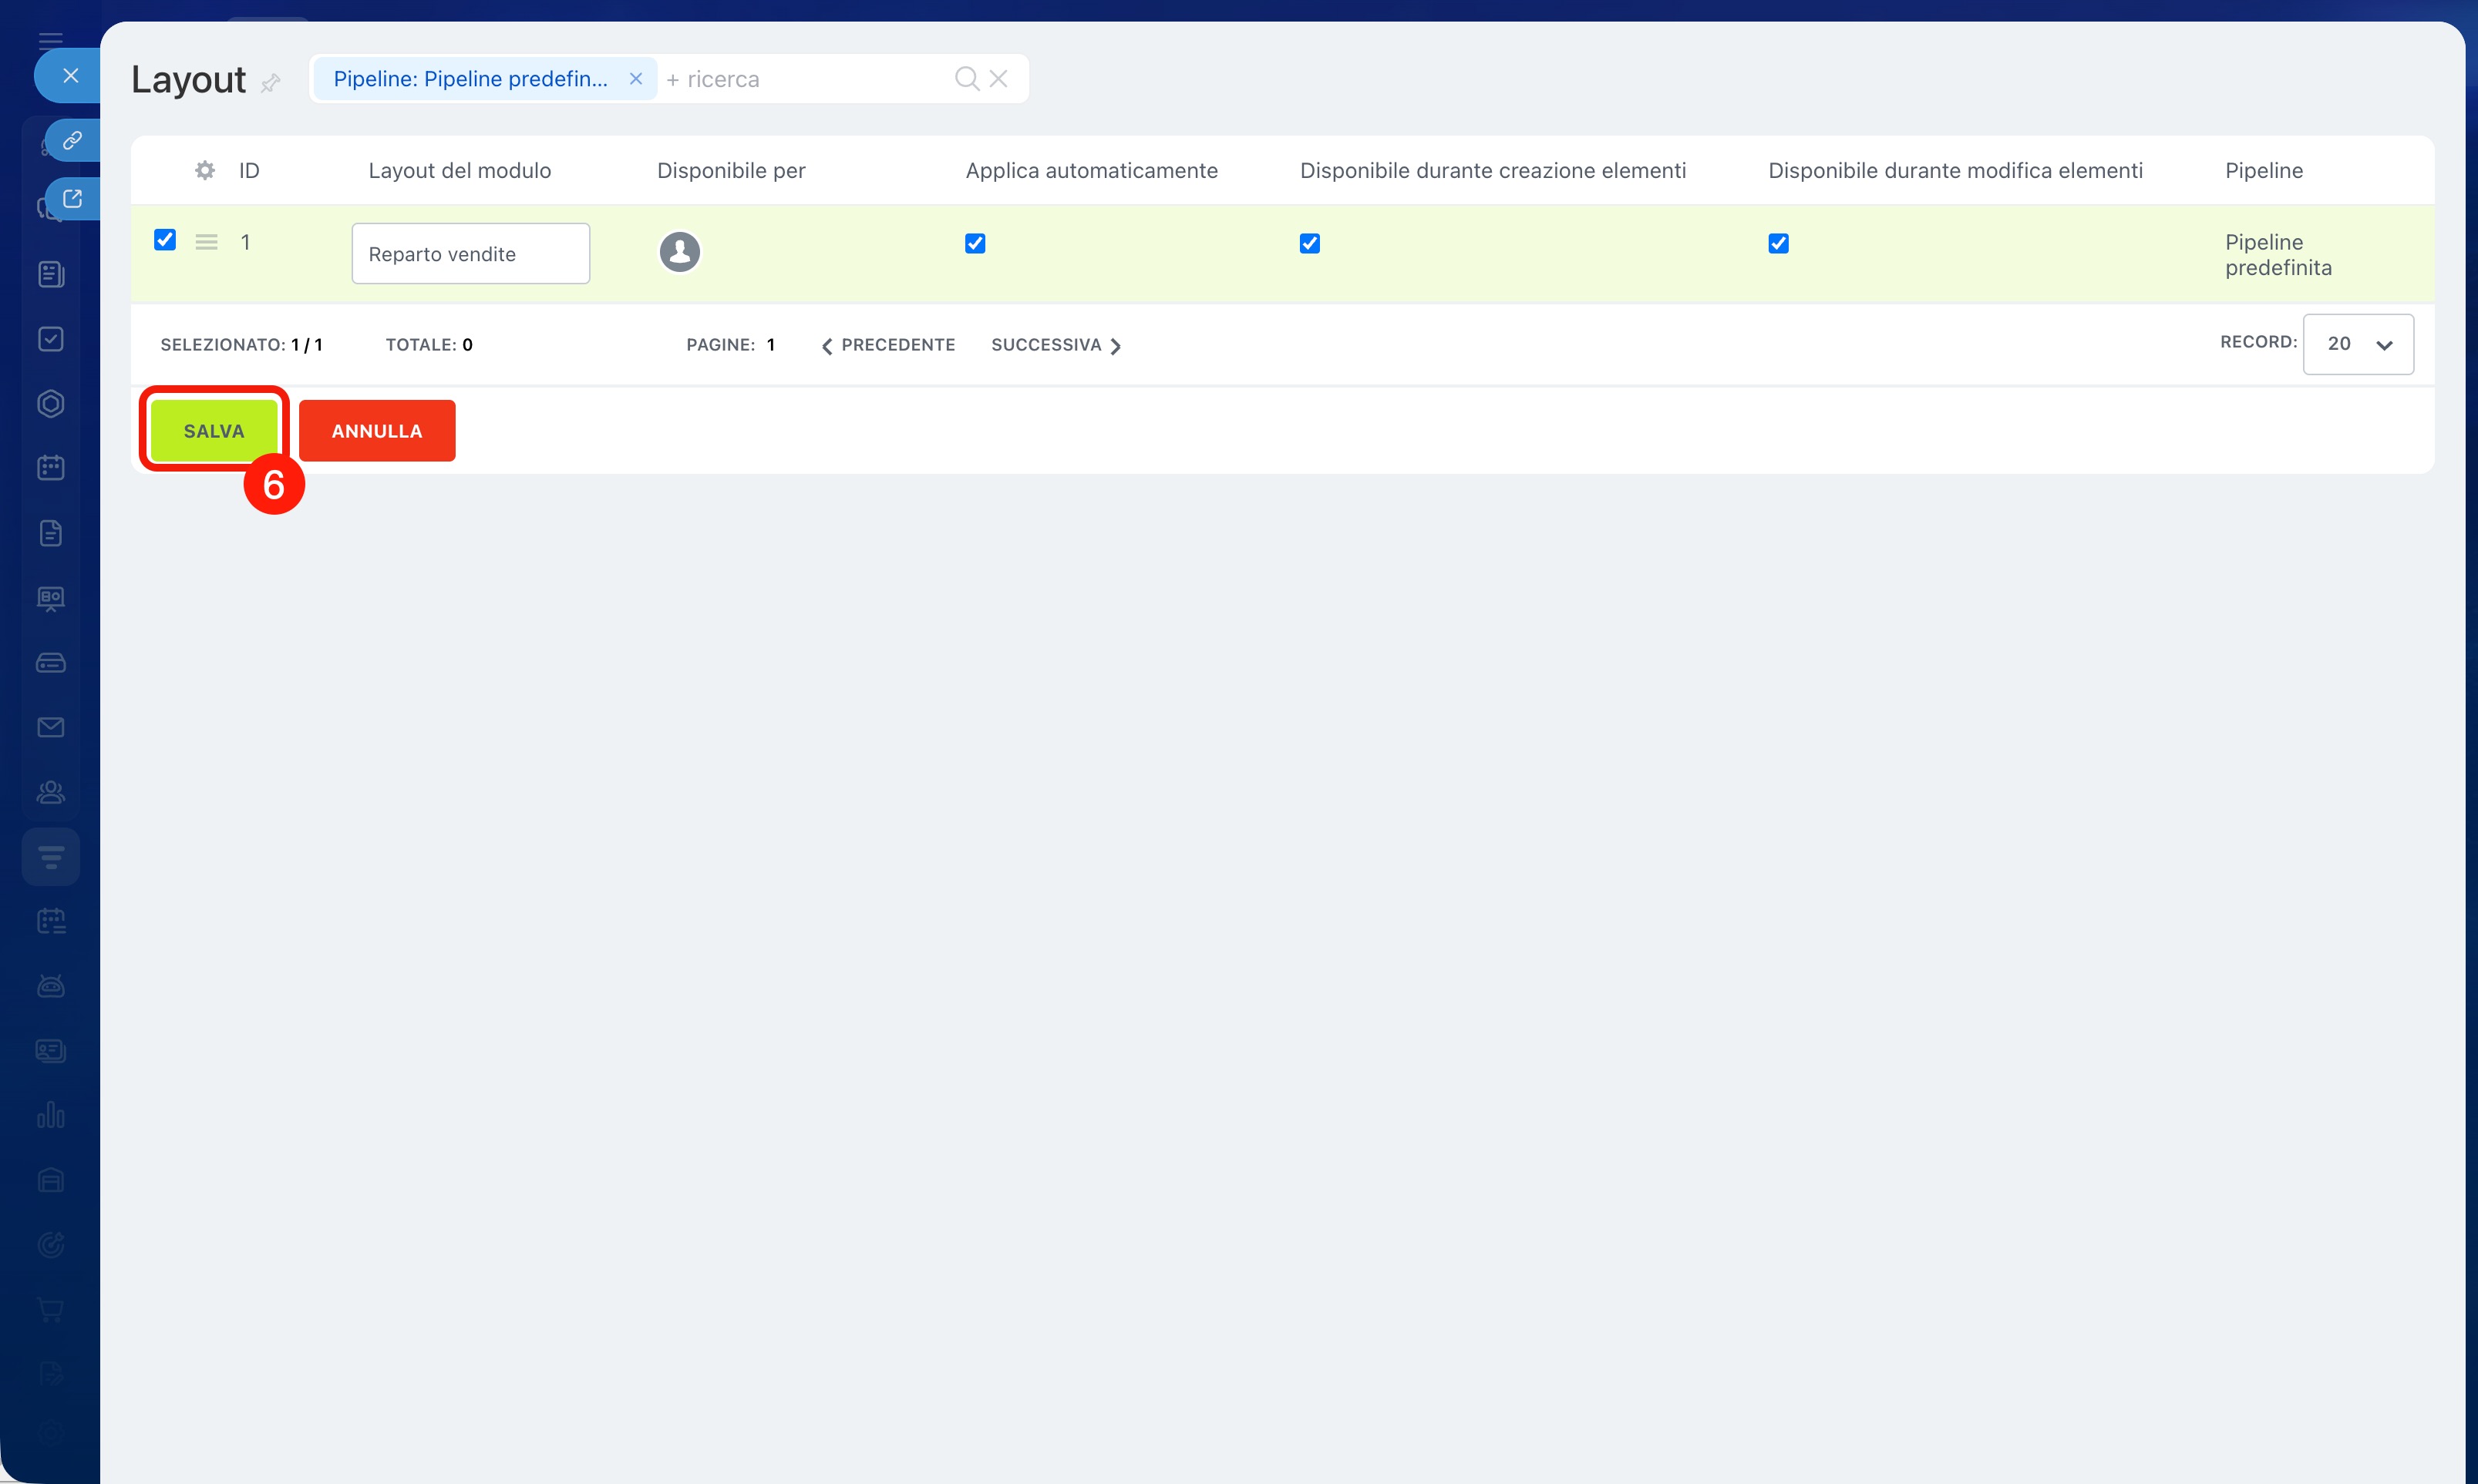2478x1484 pixels.
Task: Go to Precedente page
Action: pos(888,345)
